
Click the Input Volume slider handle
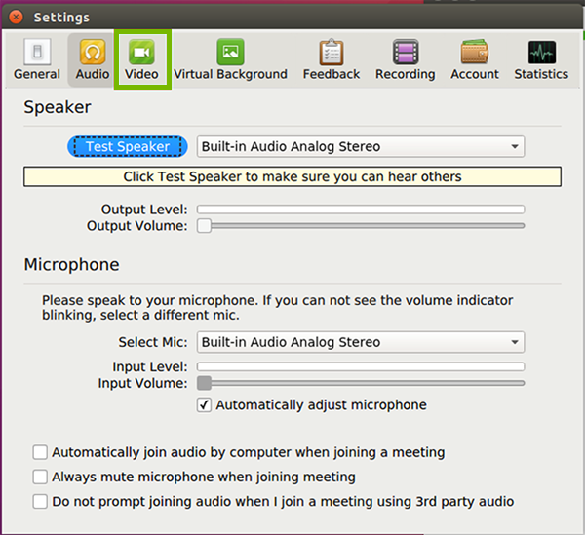coord(204,383)
